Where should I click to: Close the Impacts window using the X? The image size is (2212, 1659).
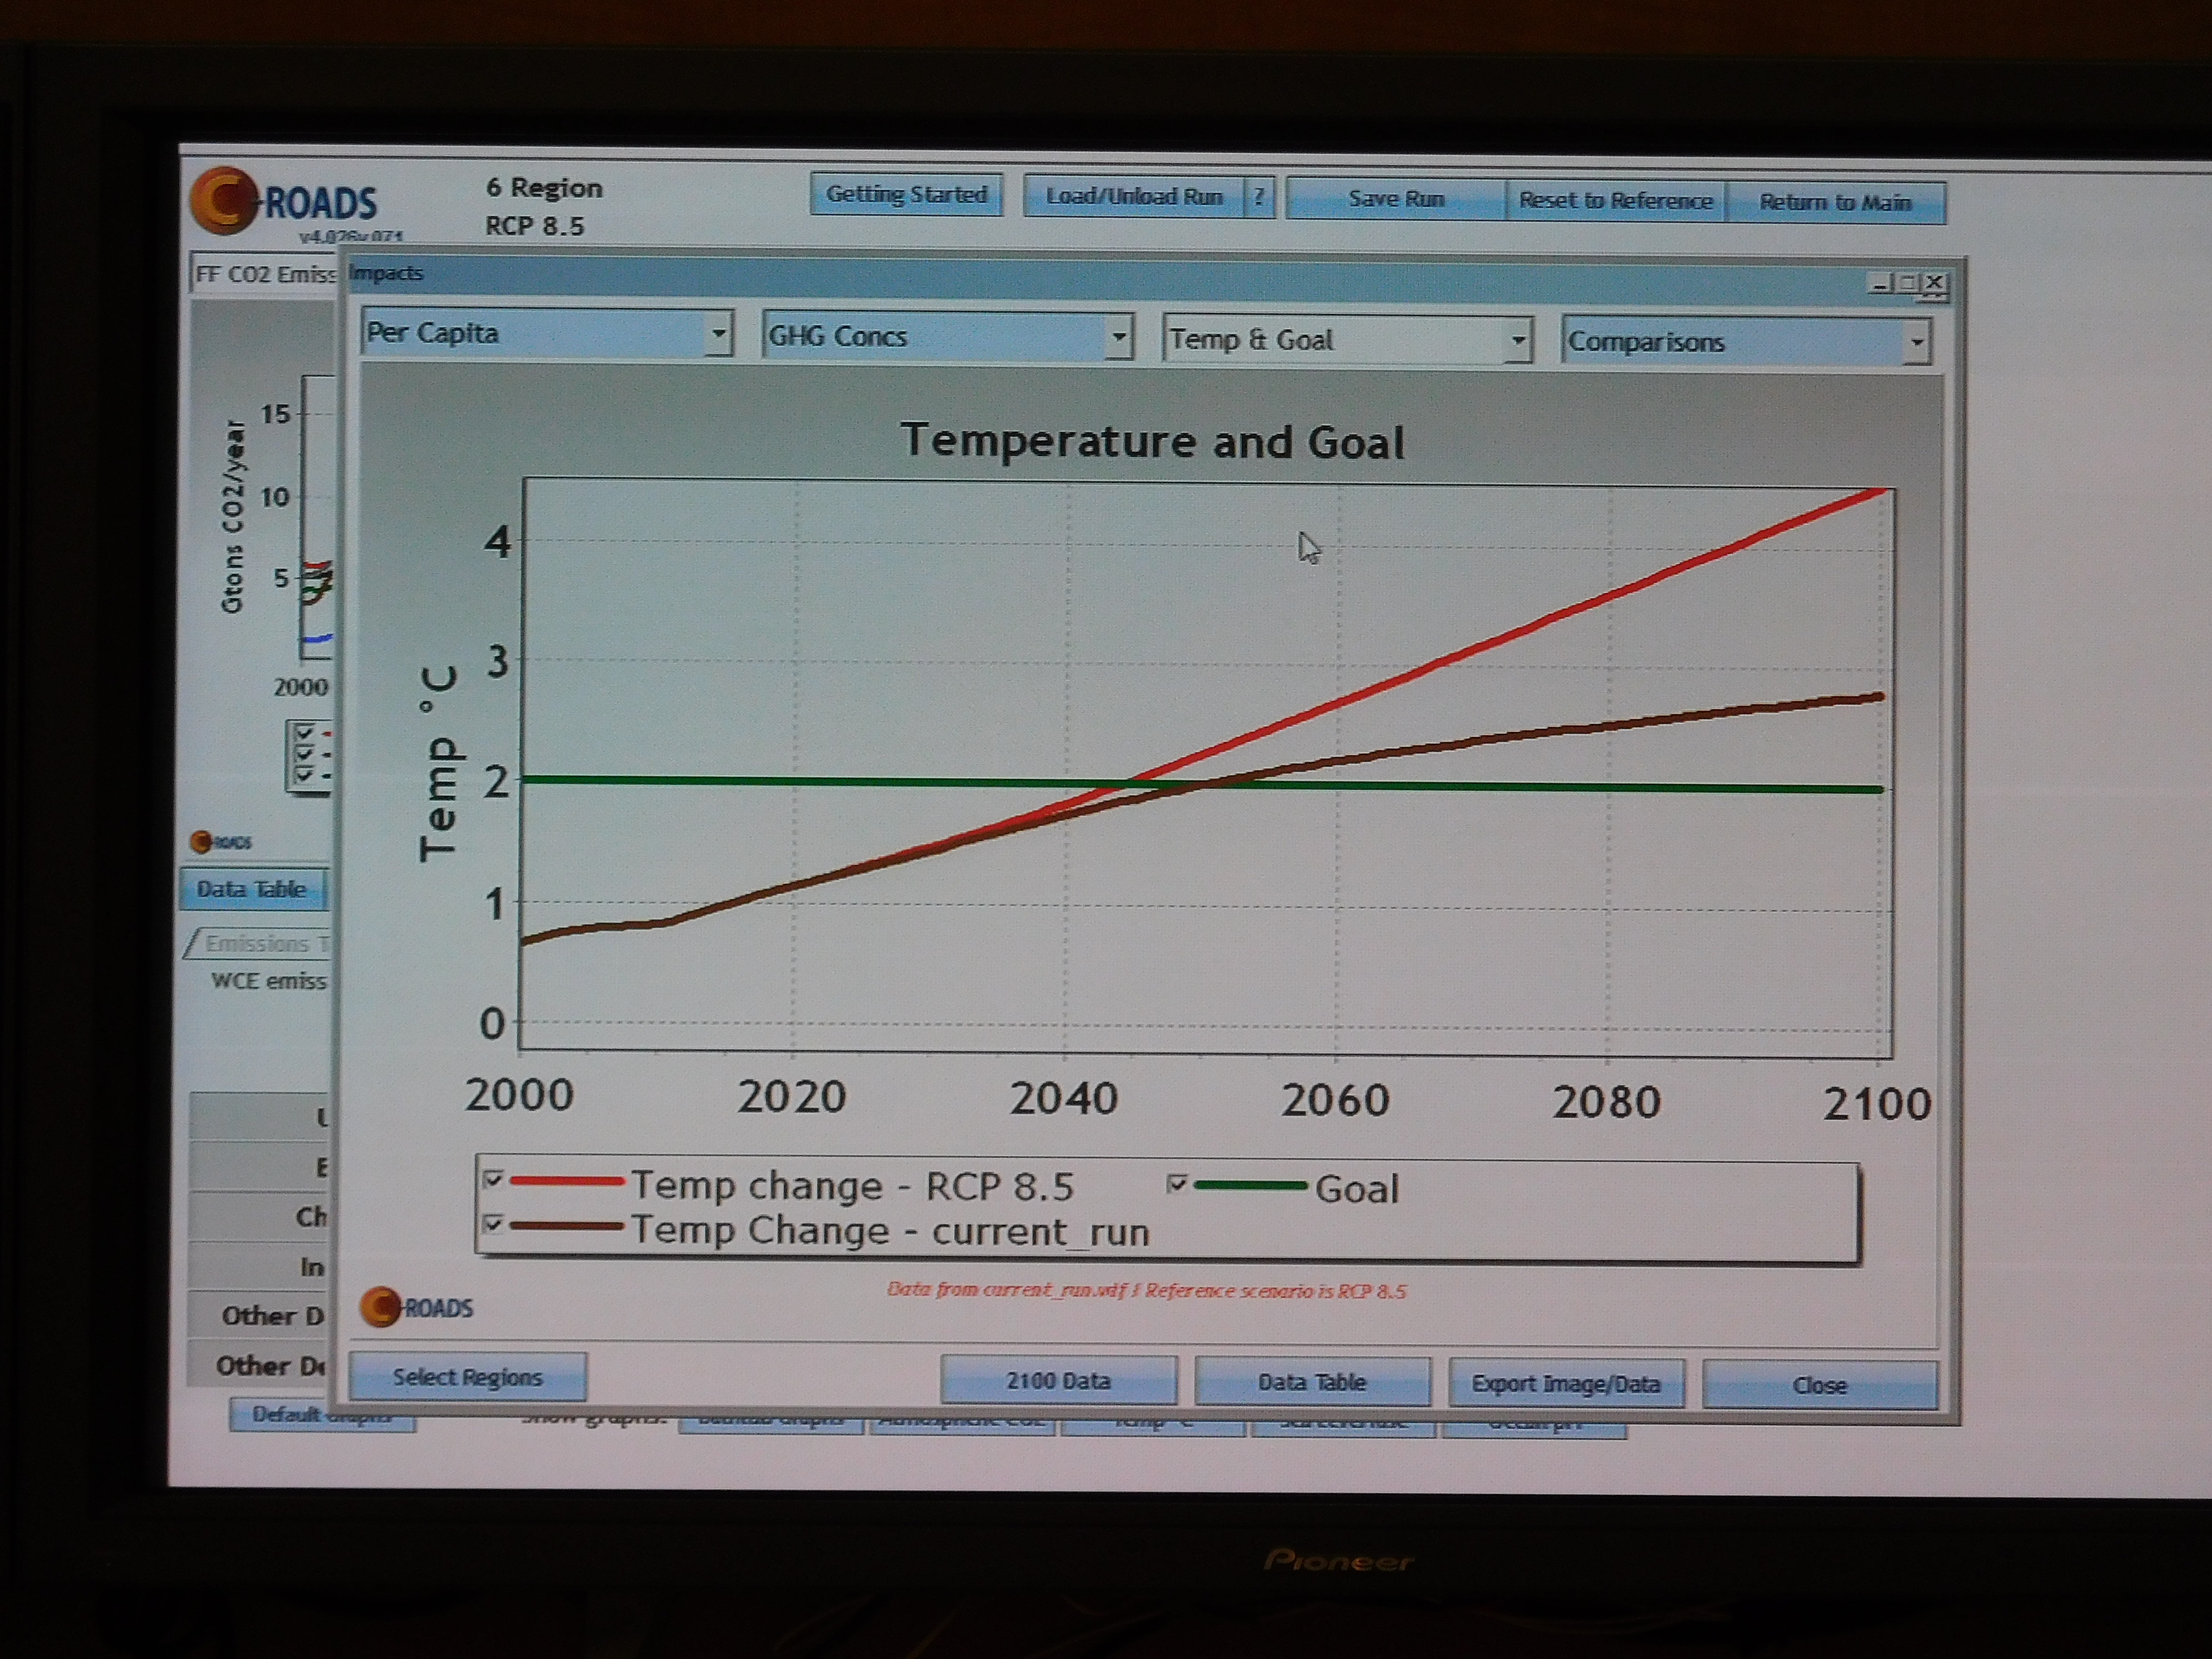coord(1934,284)
